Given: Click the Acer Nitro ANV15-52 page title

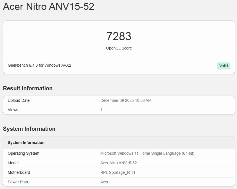Looking at the screenshot, I should click(48, 6).
